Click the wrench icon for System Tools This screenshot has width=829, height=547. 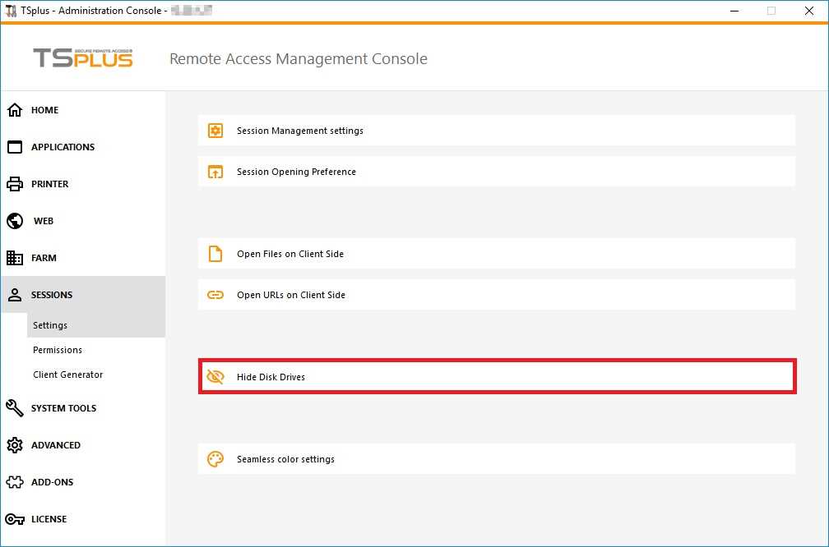(15, 408)
